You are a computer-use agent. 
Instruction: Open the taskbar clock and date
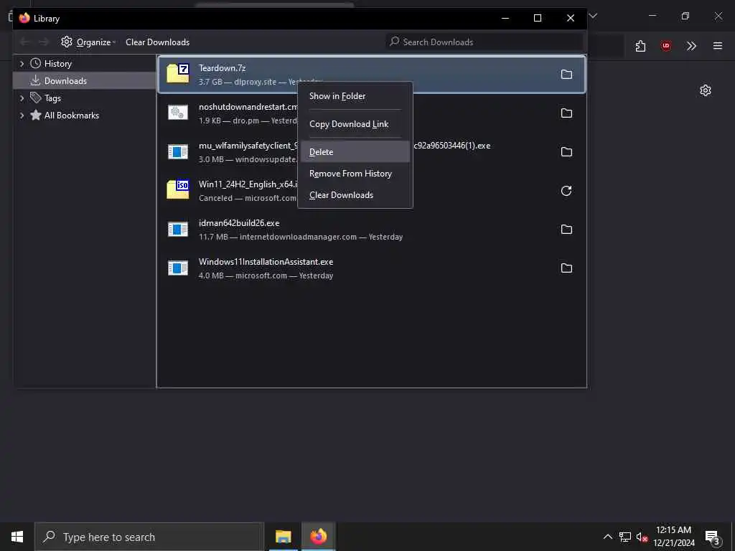coord(673,537)
